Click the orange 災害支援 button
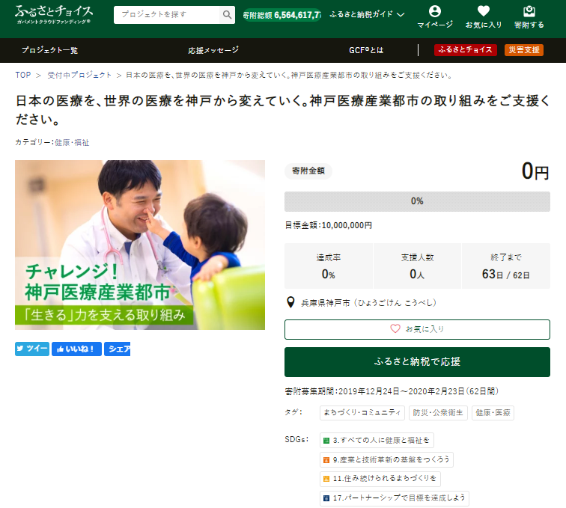This screenshot has height=508, width=566. 523,50
